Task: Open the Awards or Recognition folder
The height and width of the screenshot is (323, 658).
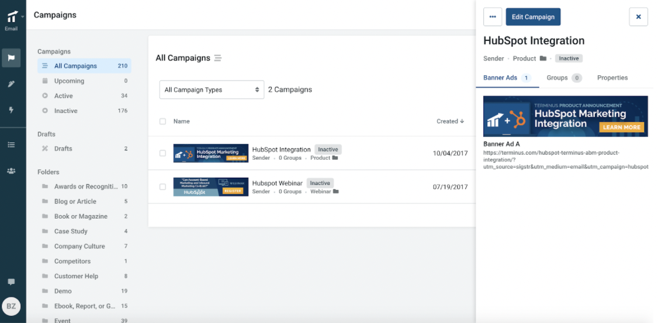Action: [84, 187]
